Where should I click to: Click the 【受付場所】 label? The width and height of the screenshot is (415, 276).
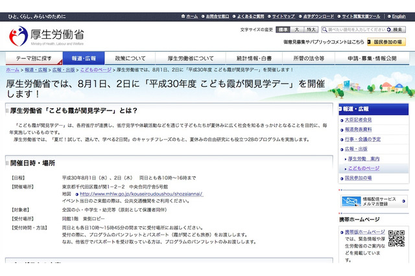23,219
